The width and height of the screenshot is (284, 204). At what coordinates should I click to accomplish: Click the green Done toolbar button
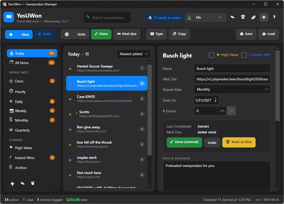[x=101, y=34]
